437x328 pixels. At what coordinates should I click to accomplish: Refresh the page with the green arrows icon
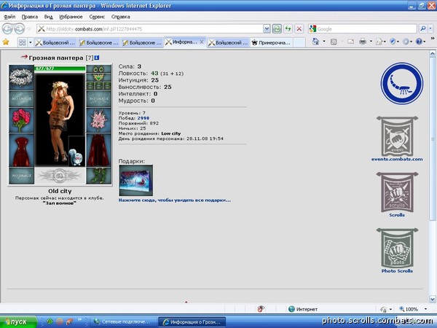(288, 28)
